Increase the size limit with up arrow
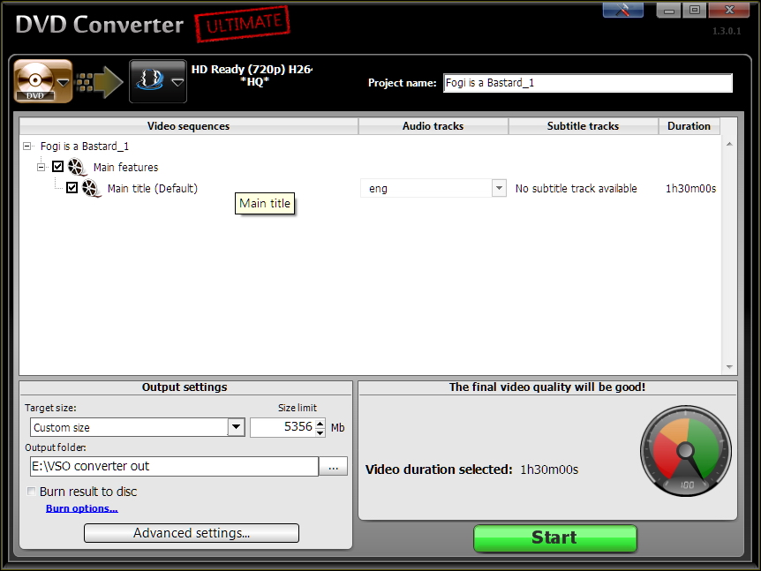This screenshot has width=761, height=571. click(320, 423)
